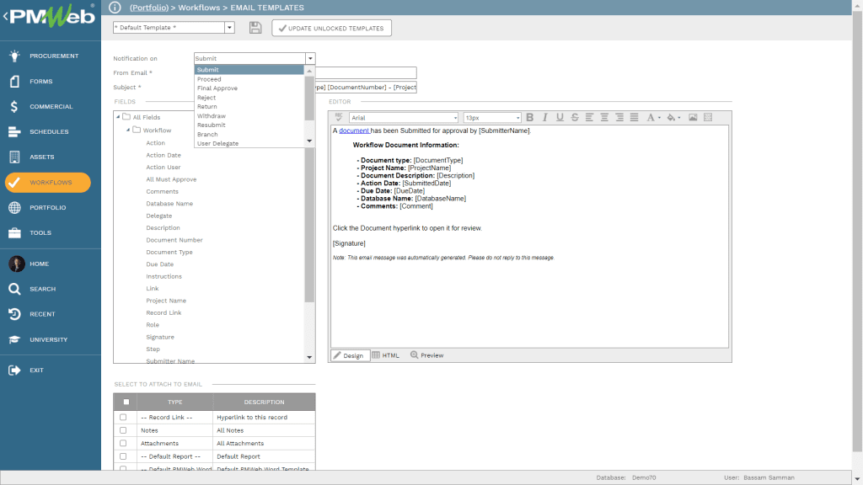Open the background fill color picker
This screenshot has height=485, width=863.
(x=673, y=117)
